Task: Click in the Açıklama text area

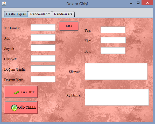Action: pos(117,97)
